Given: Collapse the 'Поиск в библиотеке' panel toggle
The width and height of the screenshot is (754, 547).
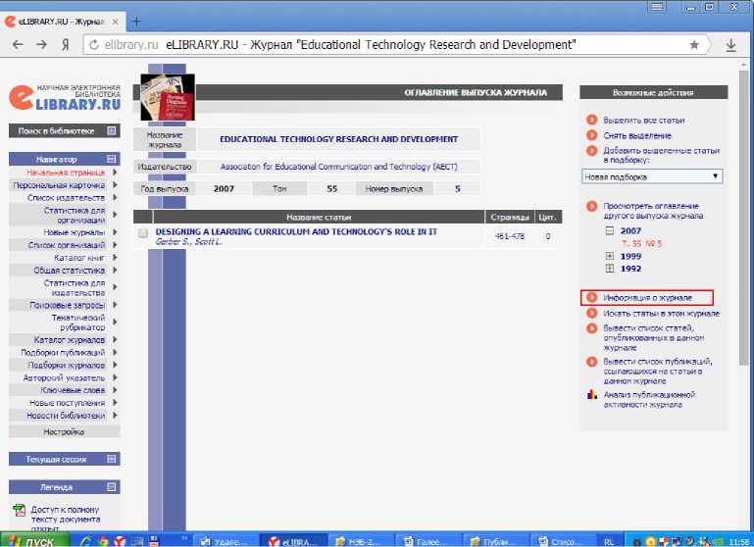Looking at the screenshot, I should click(x=112, y=130).
